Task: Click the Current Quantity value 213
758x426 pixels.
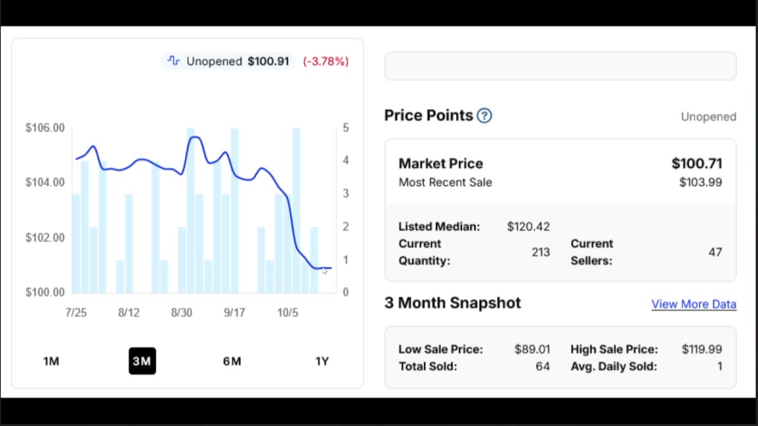Action: click(x=541, y=252)
